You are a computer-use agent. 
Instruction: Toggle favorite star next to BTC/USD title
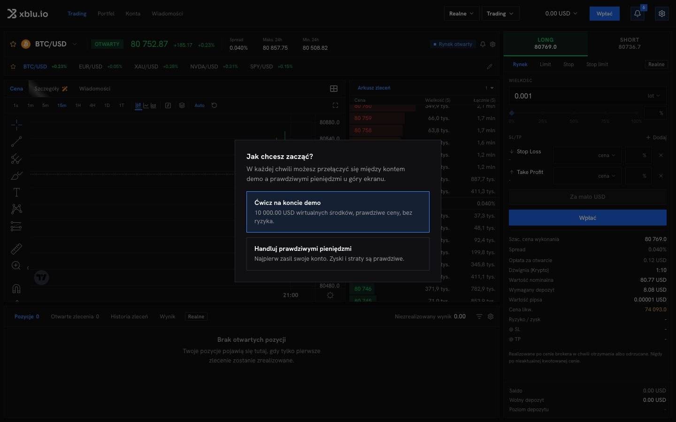(x=13, y=44)
